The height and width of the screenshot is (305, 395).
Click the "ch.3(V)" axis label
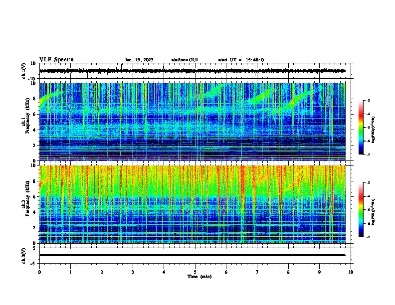23,256
